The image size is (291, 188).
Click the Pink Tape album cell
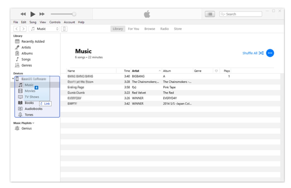[x=169, y=87]
